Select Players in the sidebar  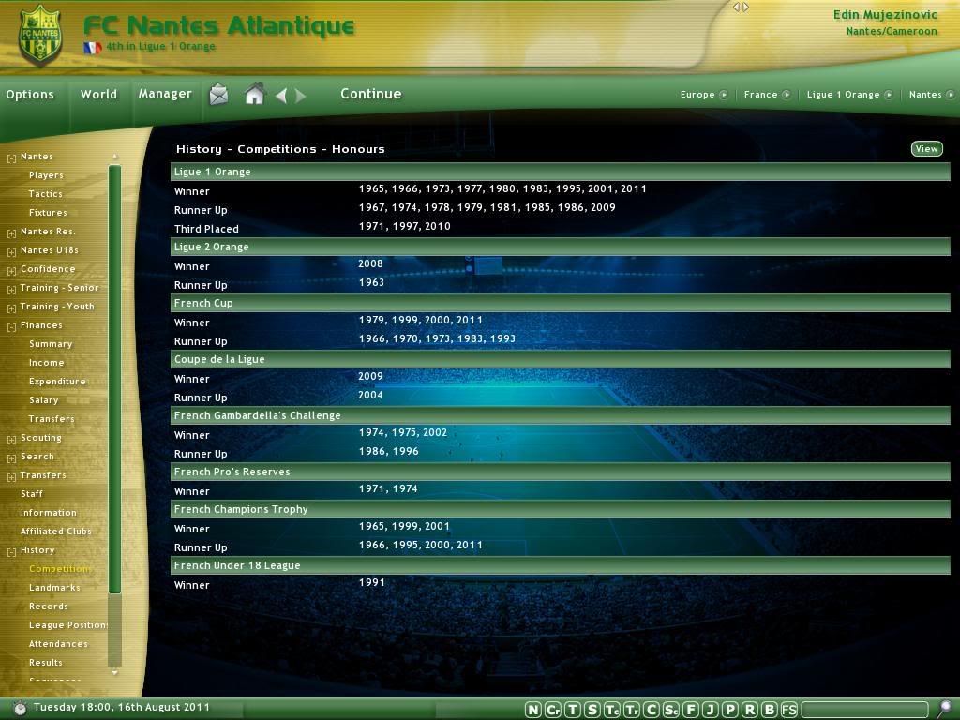pyautogui.click(x=46, y=175)
